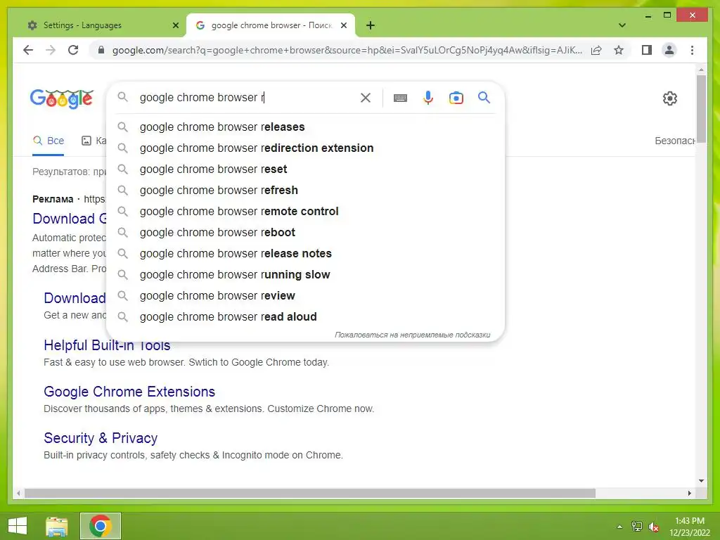Viewport: 720px width, 540px height.
Task: Open the 'Download G...' ad headline link
Action: (70, 219)
